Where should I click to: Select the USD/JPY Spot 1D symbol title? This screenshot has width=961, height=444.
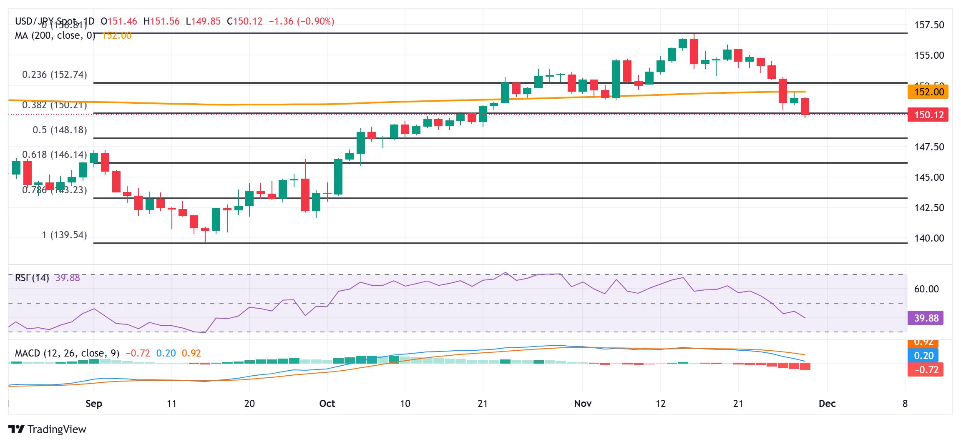click(55, 21)
